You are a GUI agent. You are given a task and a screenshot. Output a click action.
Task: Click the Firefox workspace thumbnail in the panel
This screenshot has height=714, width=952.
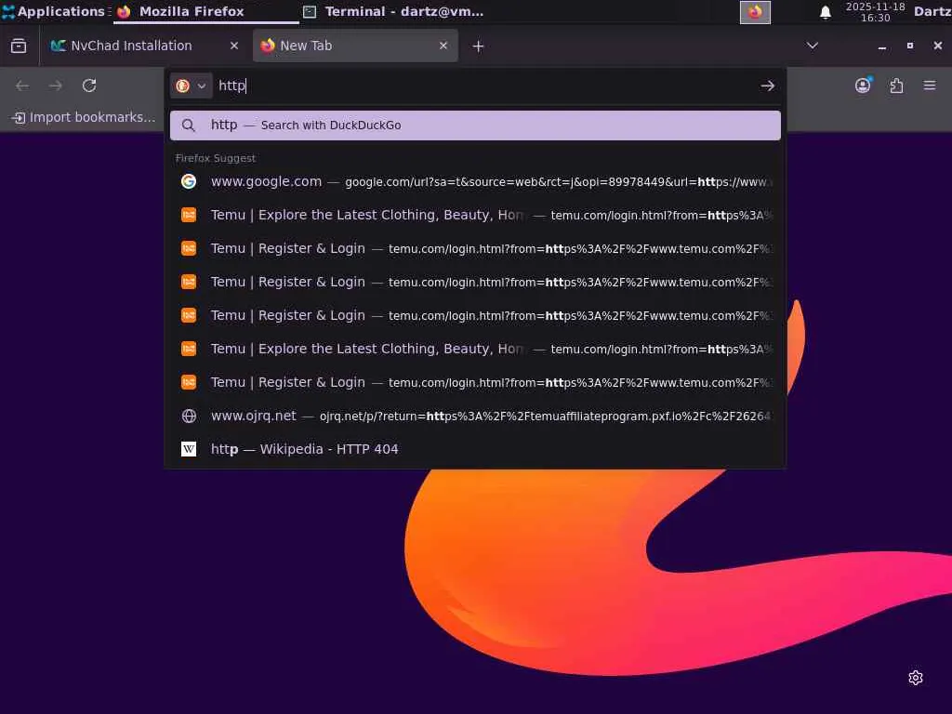[755, 12]
